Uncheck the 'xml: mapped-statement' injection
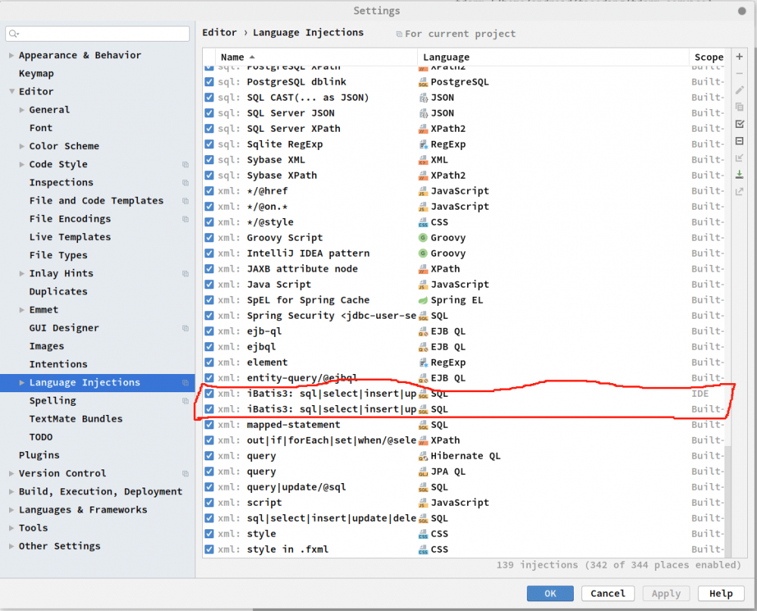 point(208,424)
